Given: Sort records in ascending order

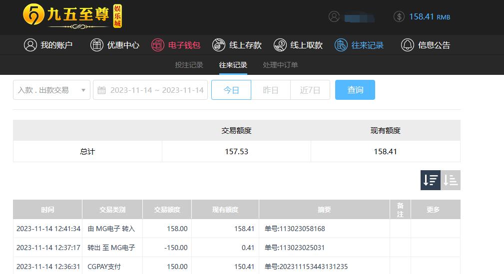Looking at the screenshot, I should tap(451, 180).
